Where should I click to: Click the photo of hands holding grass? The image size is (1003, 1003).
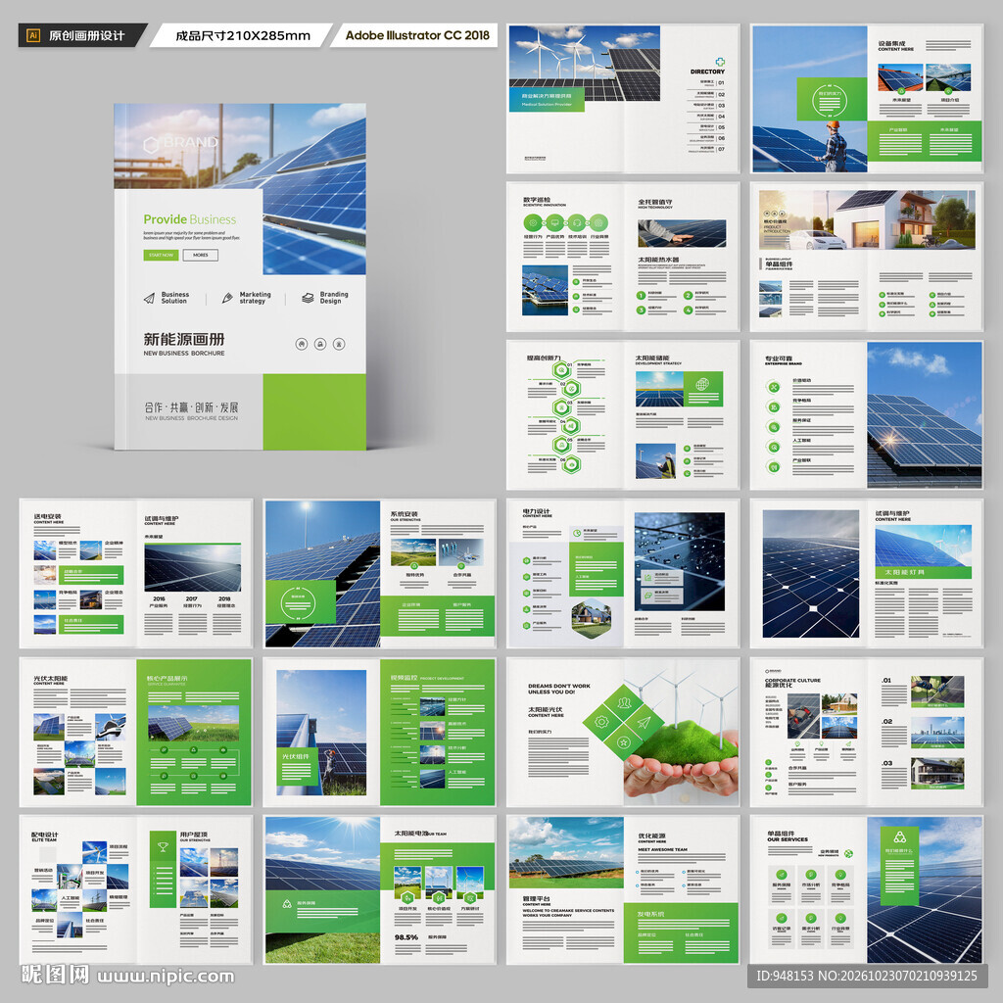click(x=681, y=733)
